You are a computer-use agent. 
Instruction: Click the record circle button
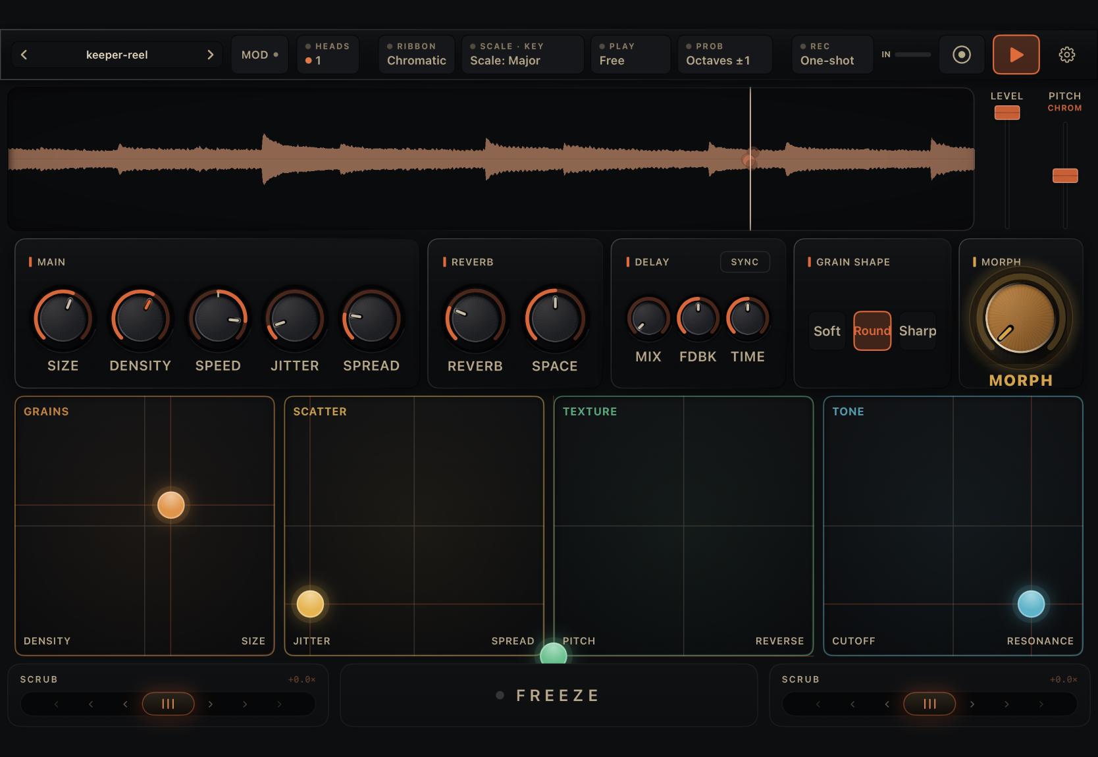(962, 55)
